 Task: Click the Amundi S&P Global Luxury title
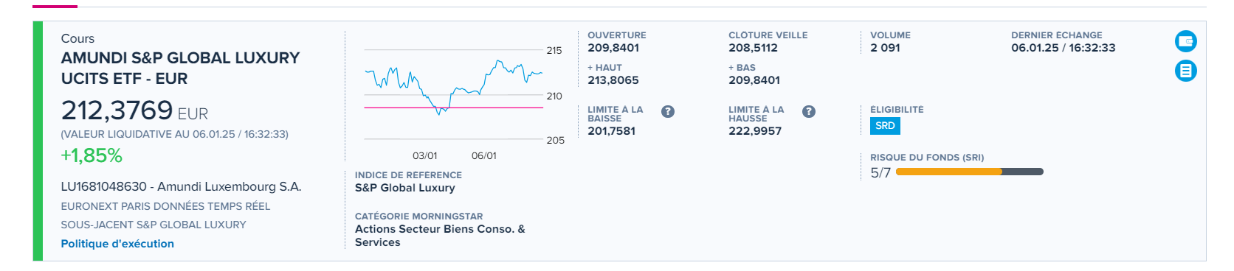click(180, 68)
